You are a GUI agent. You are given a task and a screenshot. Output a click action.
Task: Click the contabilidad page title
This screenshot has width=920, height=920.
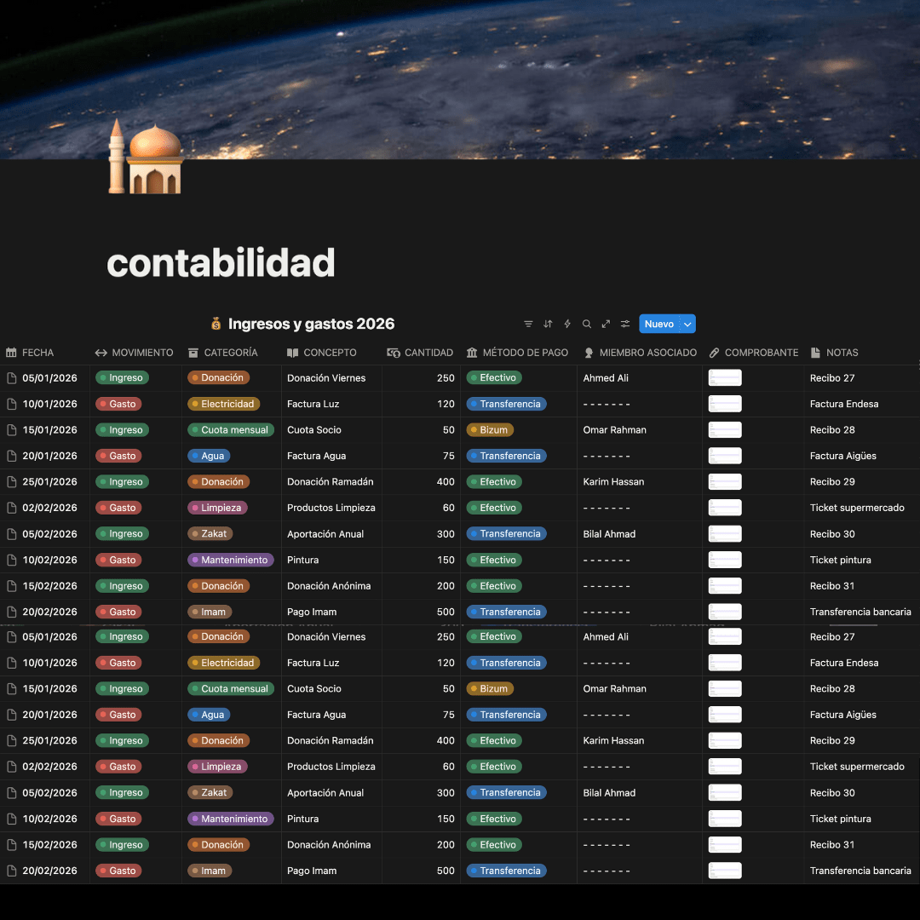(221, 262)
